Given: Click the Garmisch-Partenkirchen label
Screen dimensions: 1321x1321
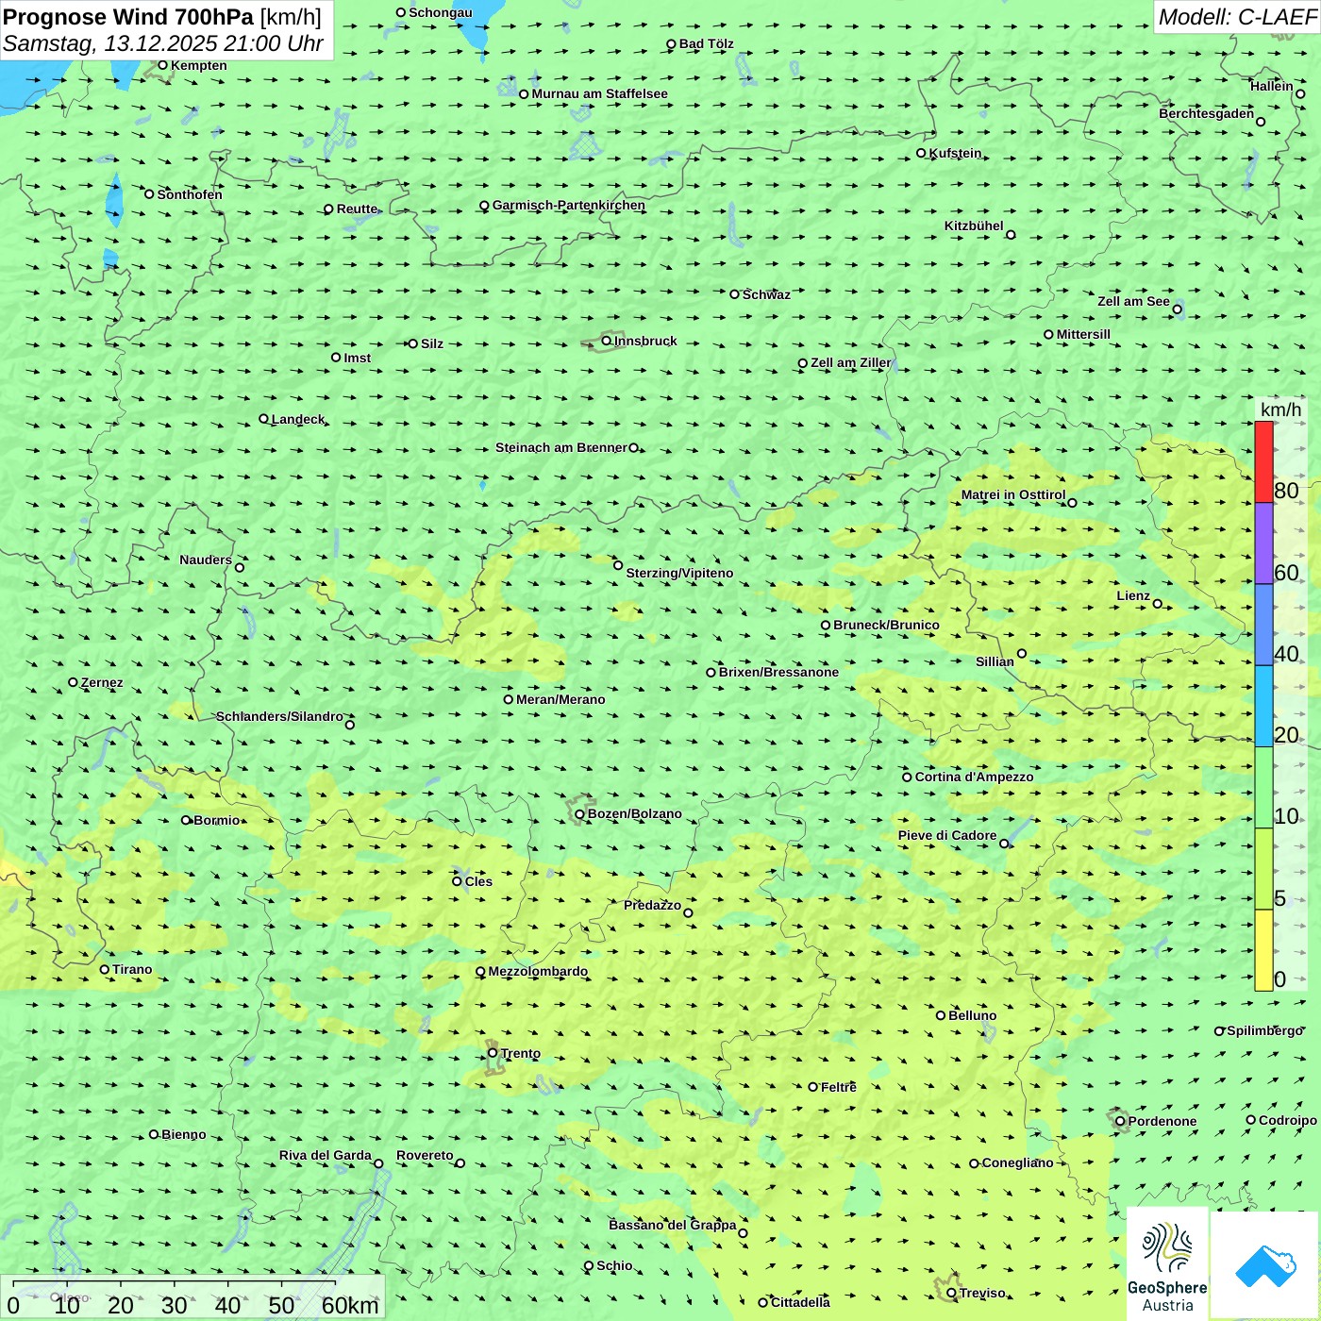Looking at the screenshot, I should pos(569,205).
